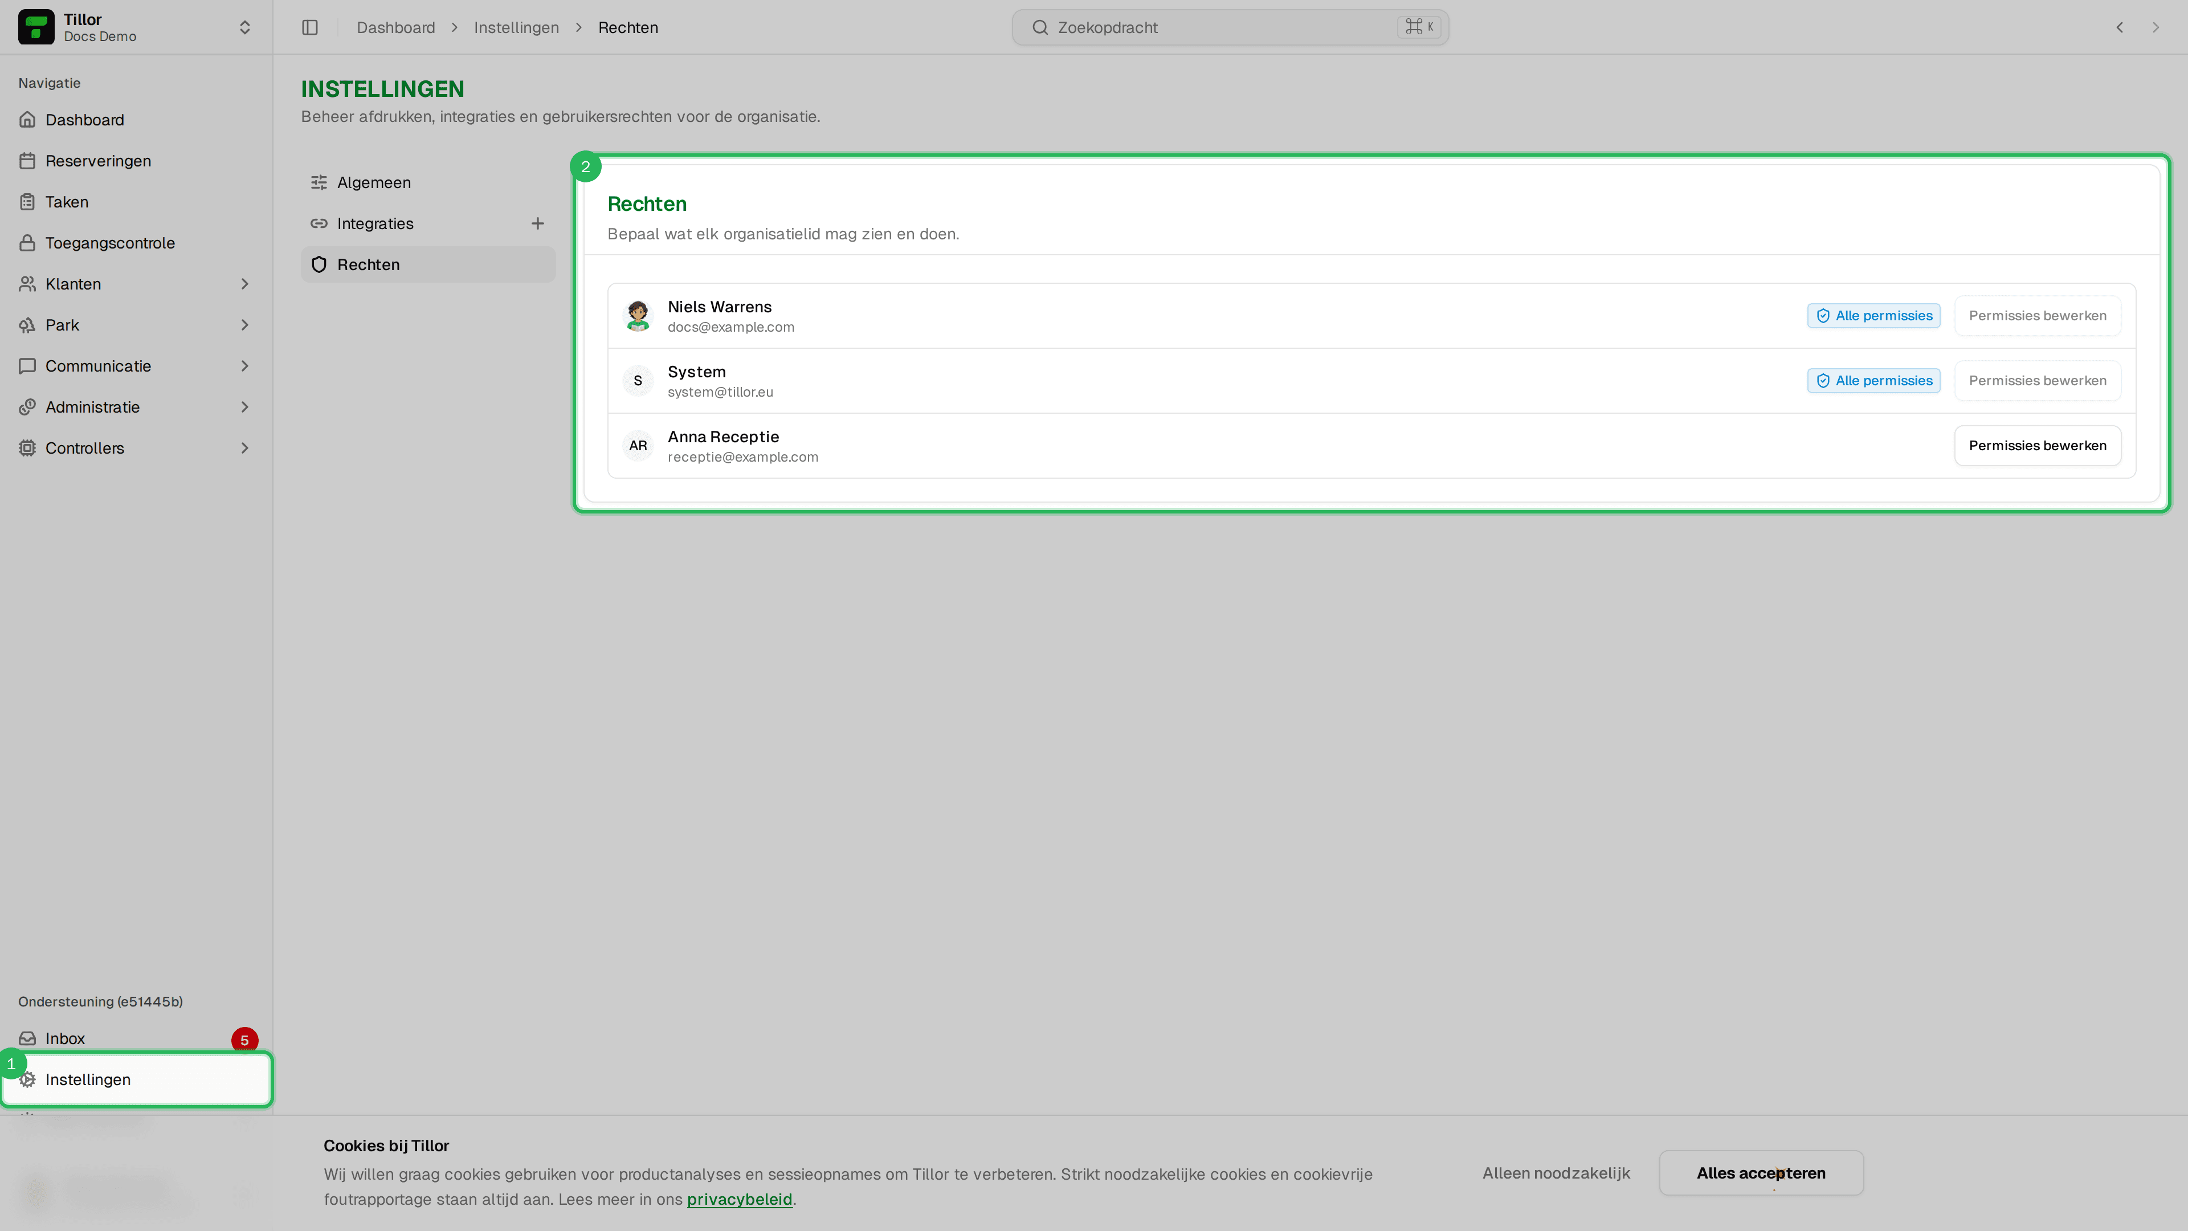Expand the Administratie submenu chevron
The height and width of the screenshot is (1231, 2188).
click(x=244, y=407)
